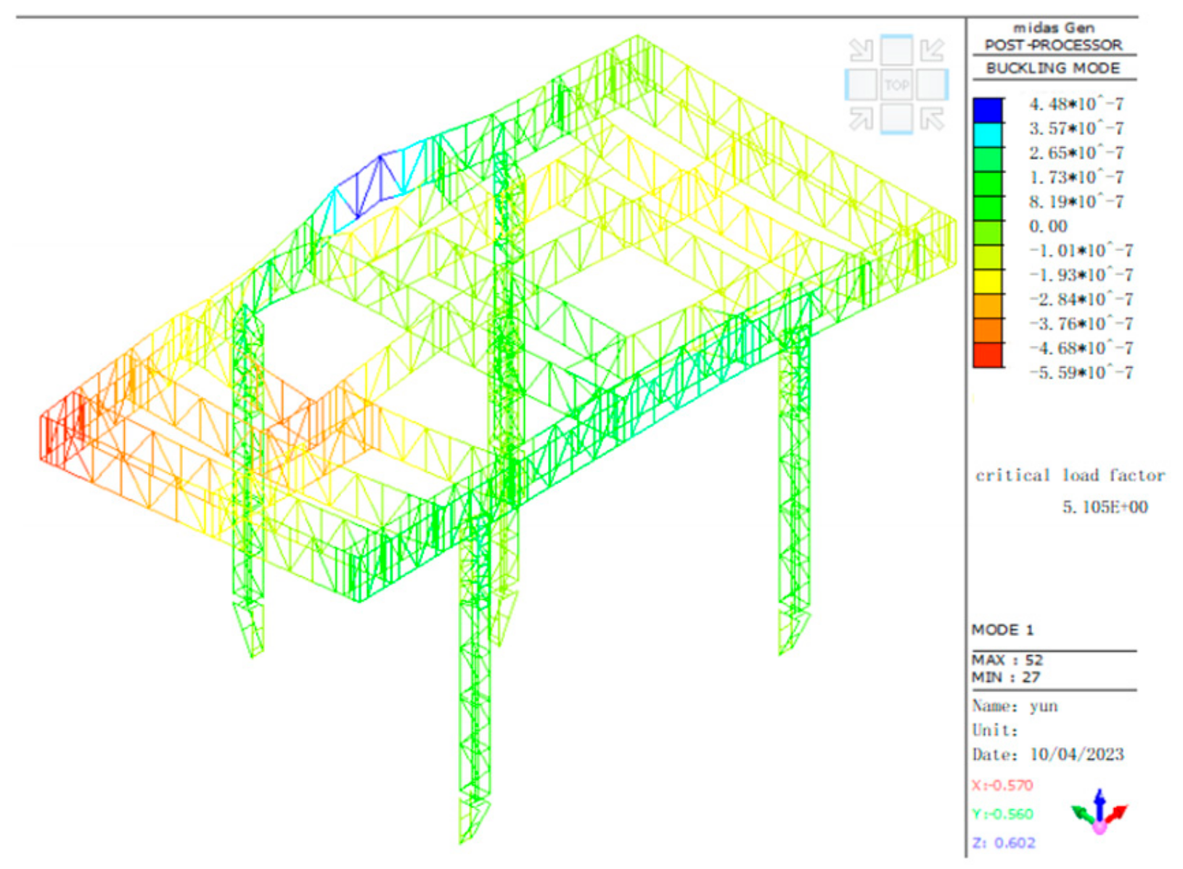Click the dark blue legend swatch
Viewport: 1183px width, 869px height.
tap(987, 110)
